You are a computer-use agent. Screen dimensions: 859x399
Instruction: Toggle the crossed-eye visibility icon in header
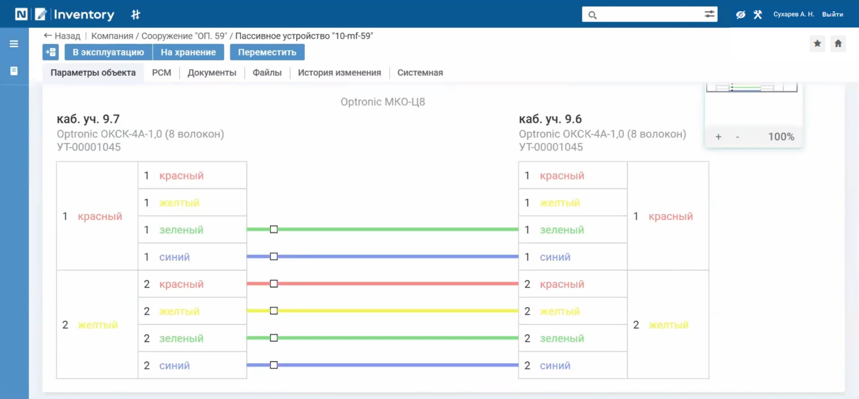pos(740,14)
